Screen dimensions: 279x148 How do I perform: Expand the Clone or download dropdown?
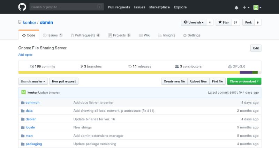coord(244,81)
